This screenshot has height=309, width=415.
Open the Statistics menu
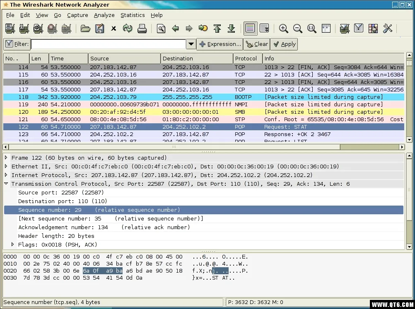[x=132, y=15]
